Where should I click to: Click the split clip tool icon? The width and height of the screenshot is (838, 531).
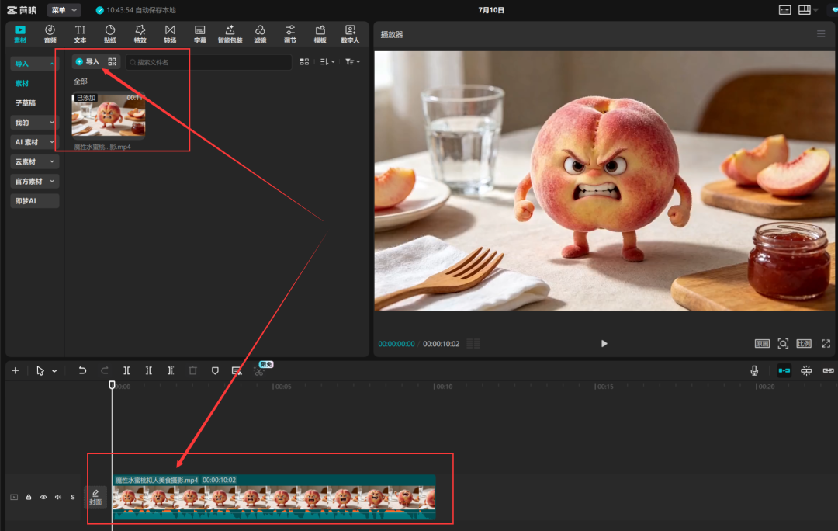[x=126, y=370]
